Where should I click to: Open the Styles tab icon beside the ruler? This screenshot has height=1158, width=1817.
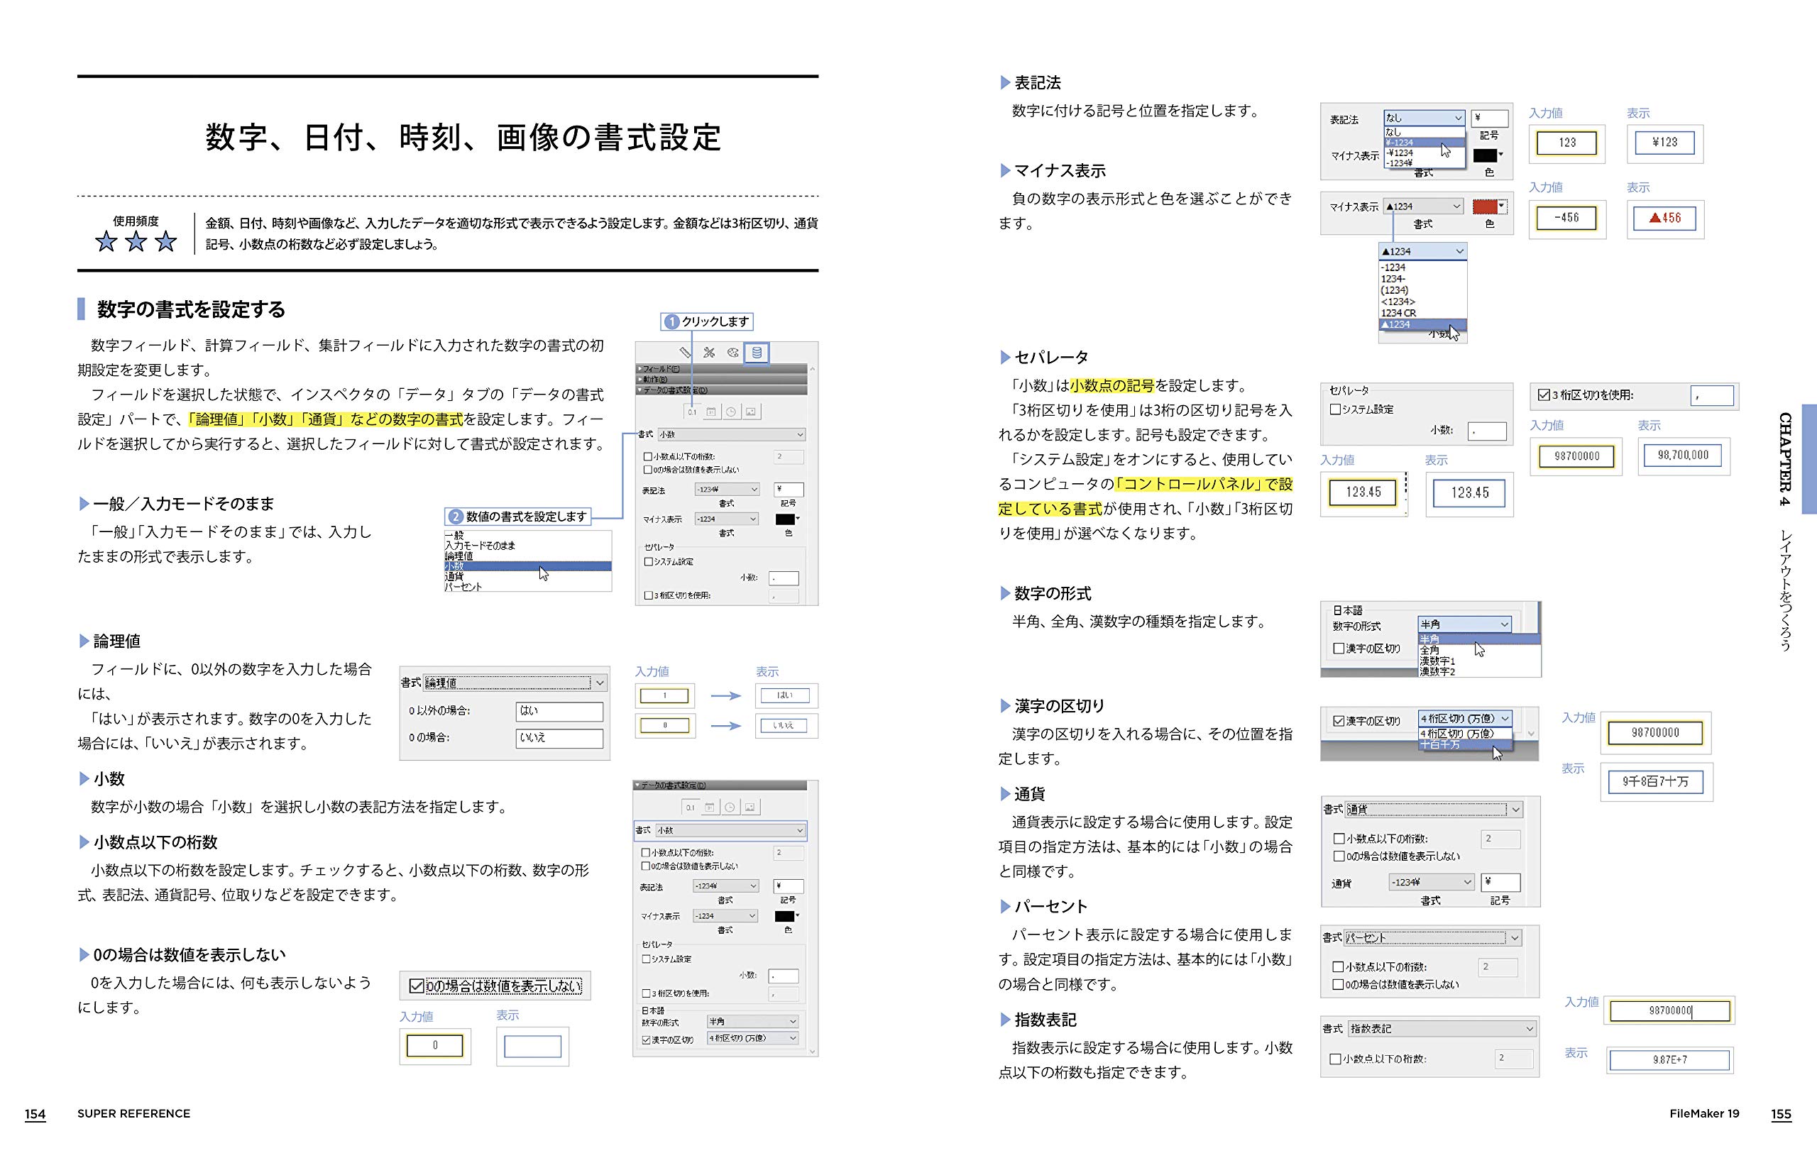(709, 353)
